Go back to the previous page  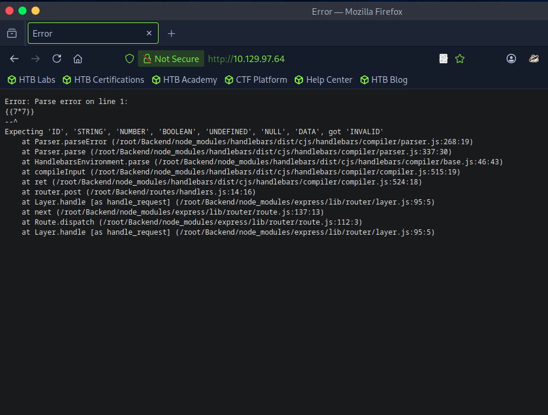coord(14,59)
